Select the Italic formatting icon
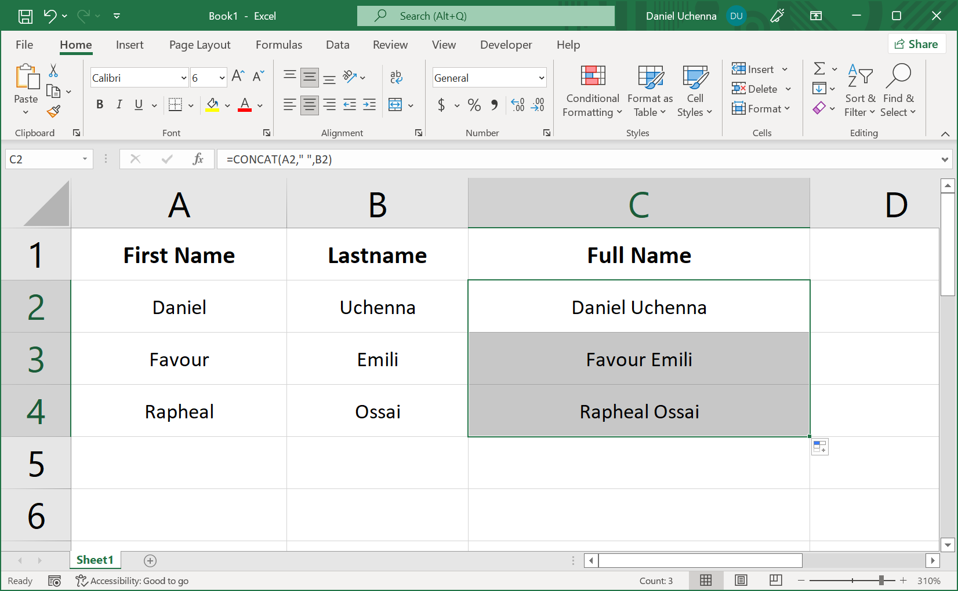This screenshot has height=591, width=958. (119, 105)
